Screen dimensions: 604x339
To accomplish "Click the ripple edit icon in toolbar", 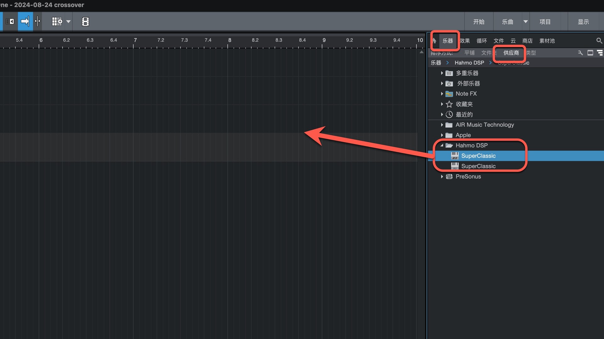I will [x=10, y=21].
